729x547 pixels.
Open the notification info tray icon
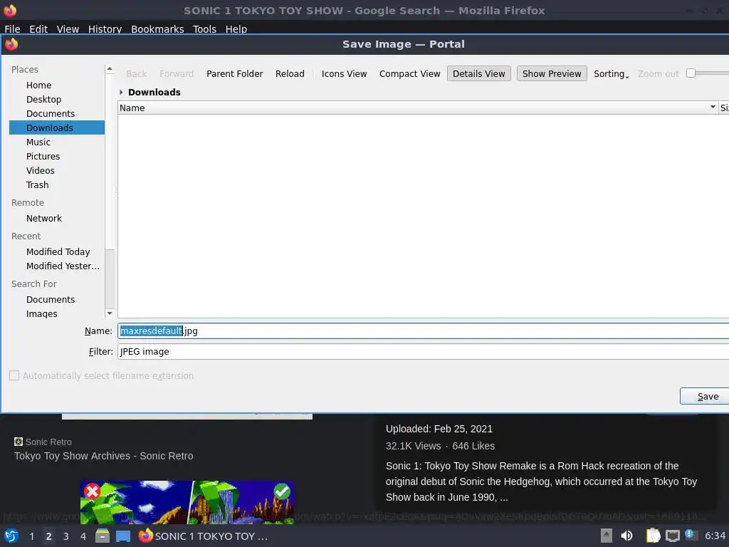click(x=691, y=535)
